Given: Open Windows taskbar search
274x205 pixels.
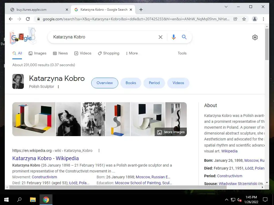Looking at the screenshot, I should point(19,200).
